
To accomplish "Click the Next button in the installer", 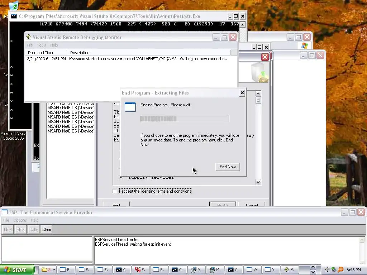I will tap(223, 205).
